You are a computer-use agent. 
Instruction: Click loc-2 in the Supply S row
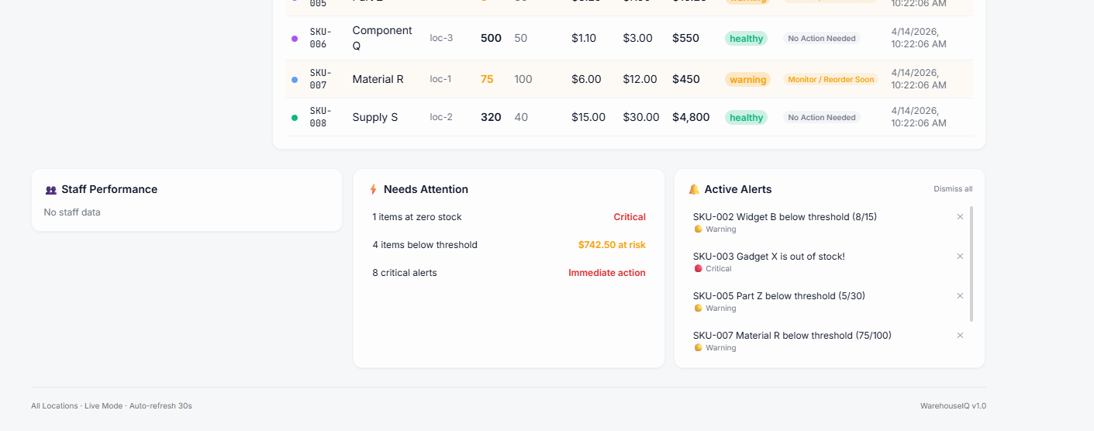click(x=441, y=117)
